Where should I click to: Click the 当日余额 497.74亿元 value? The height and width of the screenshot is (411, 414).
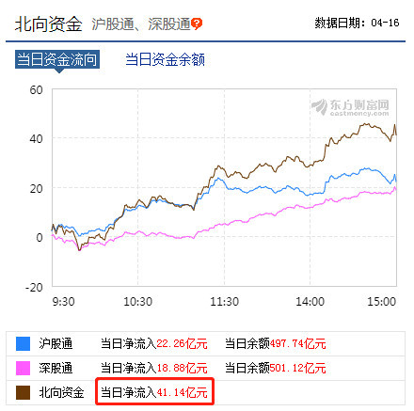(297, 344)
